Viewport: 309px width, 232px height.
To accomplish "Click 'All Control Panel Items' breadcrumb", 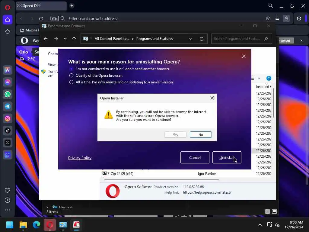I will click(x=112, y=39).
